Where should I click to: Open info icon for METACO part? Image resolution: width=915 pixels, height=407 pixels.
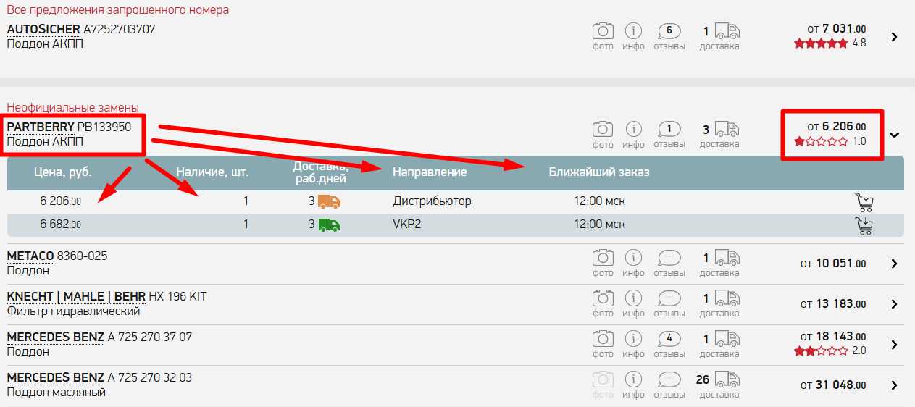pos(633,257)
